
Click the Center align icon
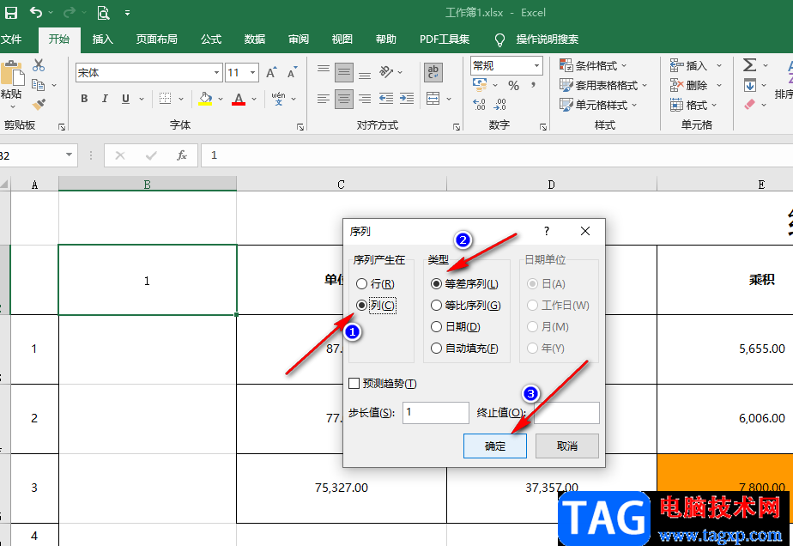344,98
